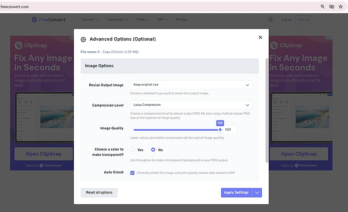Select Yes for transparent color
The height and width of the screenshot is (212, 348).
(x=132, y=150)
